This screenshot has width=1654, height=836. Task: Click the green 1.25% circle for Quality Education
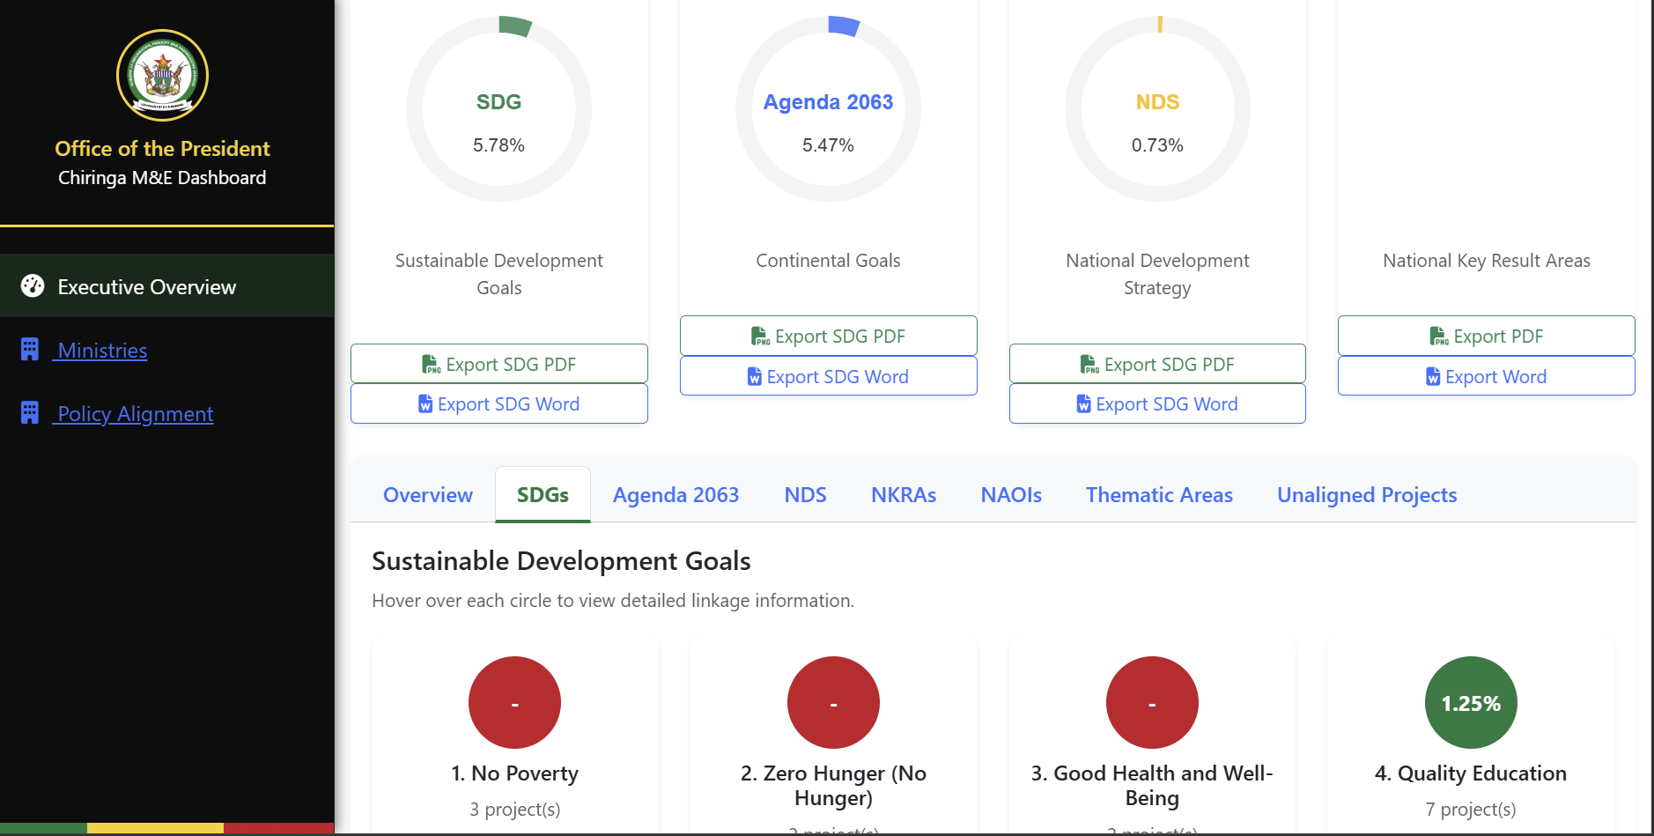(x=1470, y=702)
